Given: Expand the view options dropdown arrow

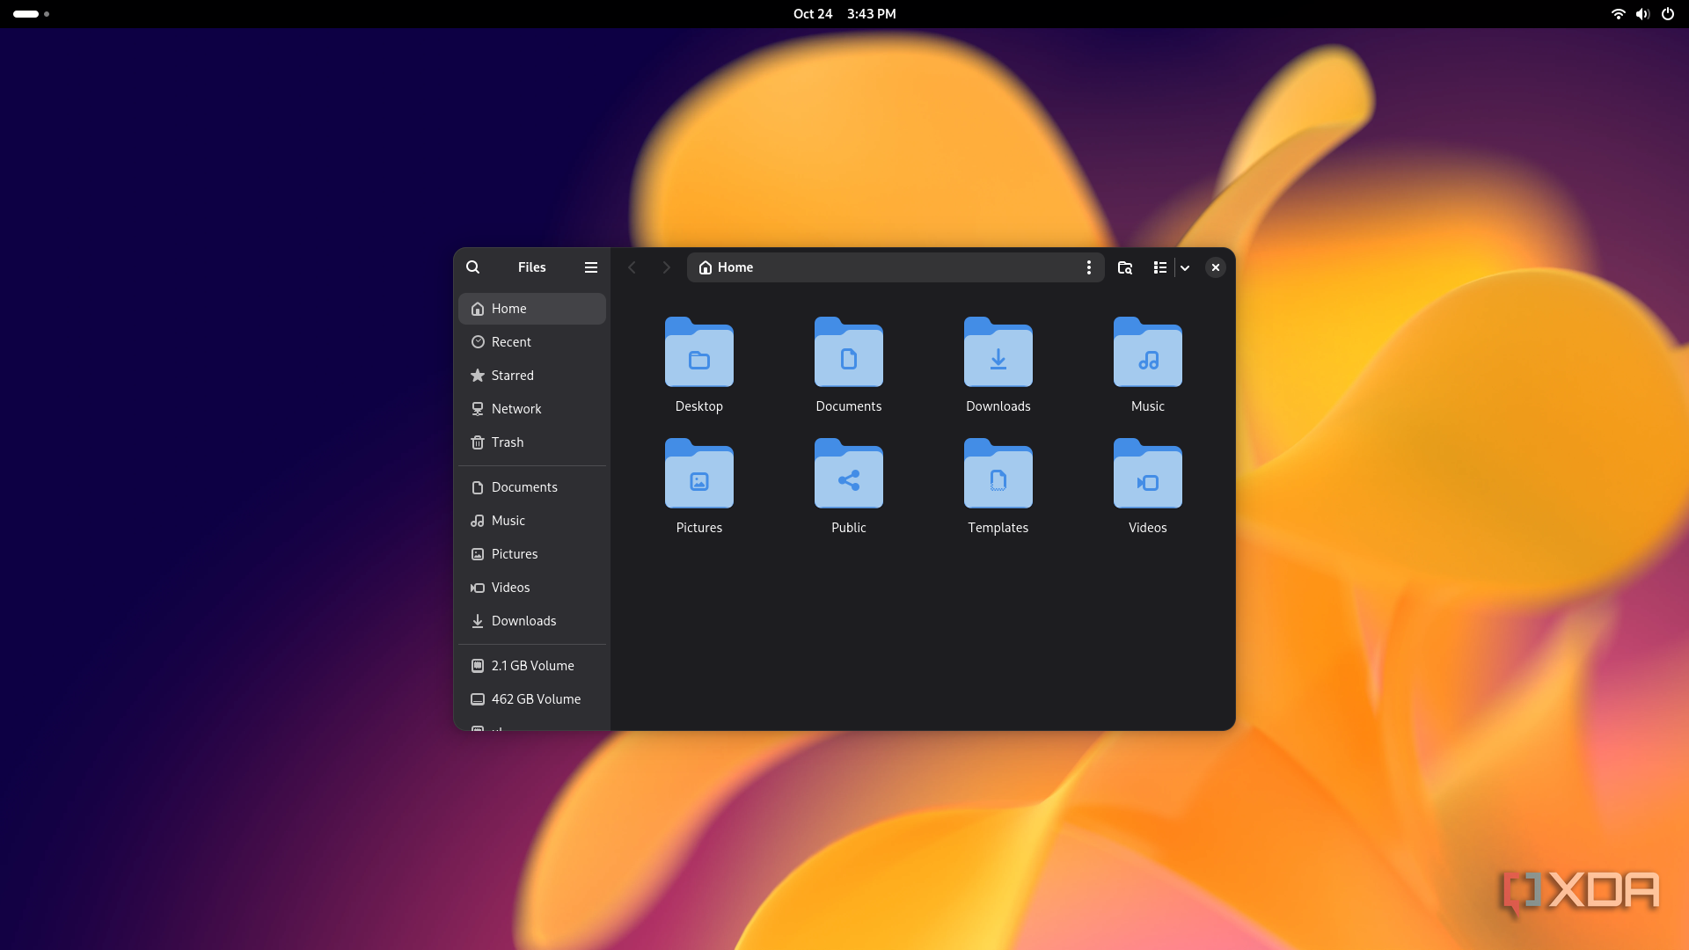Looking at the screenshot, I should point(1185,267).
